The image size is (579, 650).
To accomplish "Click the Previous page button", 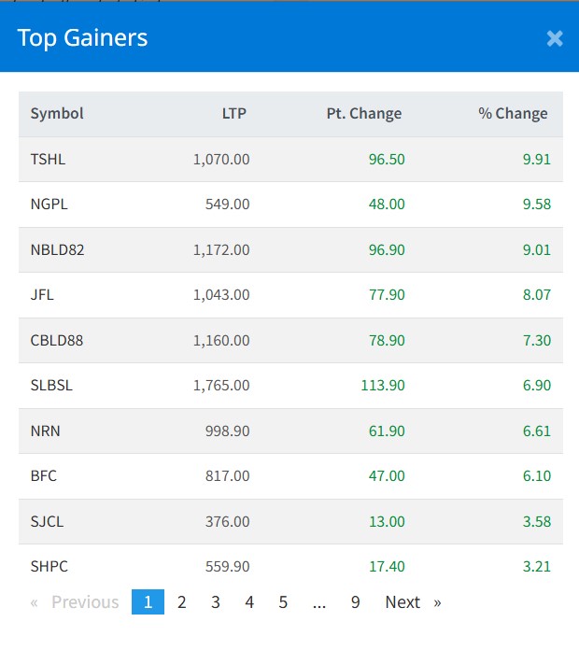I will coord(76,602).
